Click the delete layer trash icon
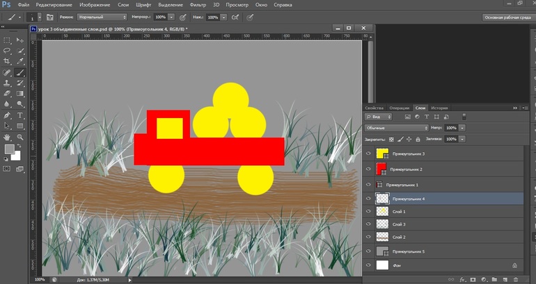The image size is (536, 284). [516, 278]
